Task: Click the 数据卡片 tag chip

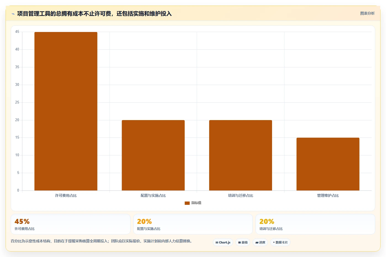Action: point(280,242)
